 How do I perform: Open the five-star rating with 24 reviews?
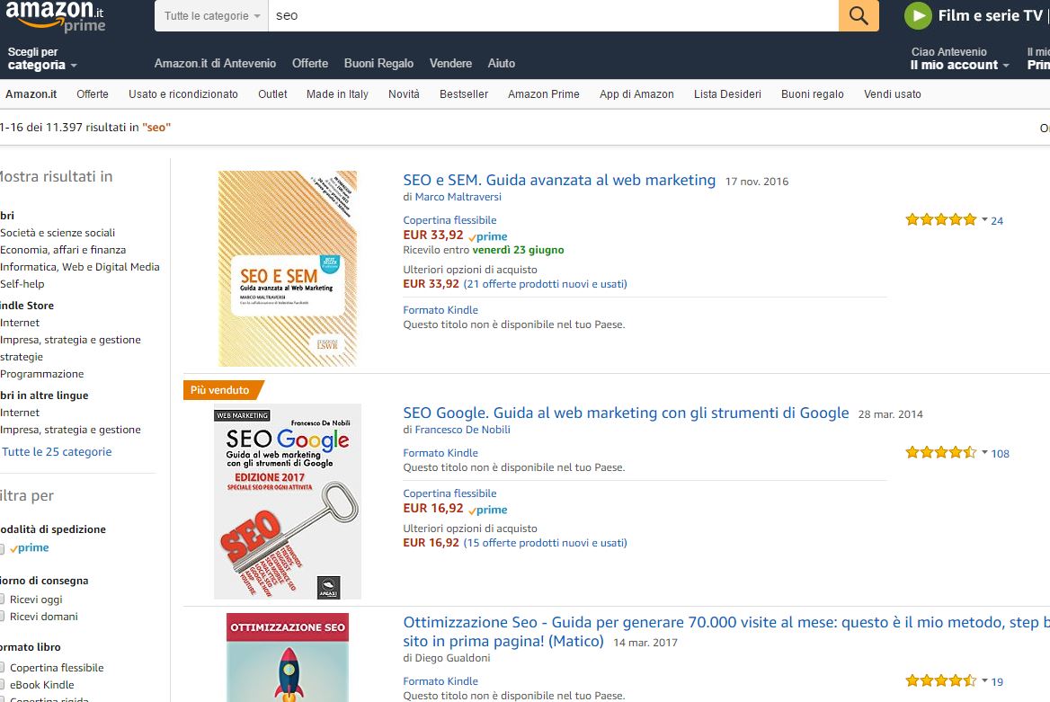[x=941, y=219]
